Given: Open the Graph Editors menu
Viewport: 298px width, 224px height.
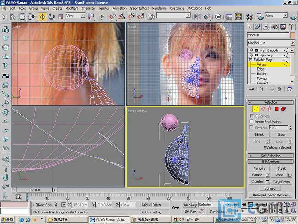Looking at the screenshot, I should click(139, 8).
